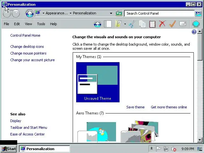This screenshot has height=153, width=204.
Task: Click the Up toolbar icon beside Help menu
Action: [98, 24]
